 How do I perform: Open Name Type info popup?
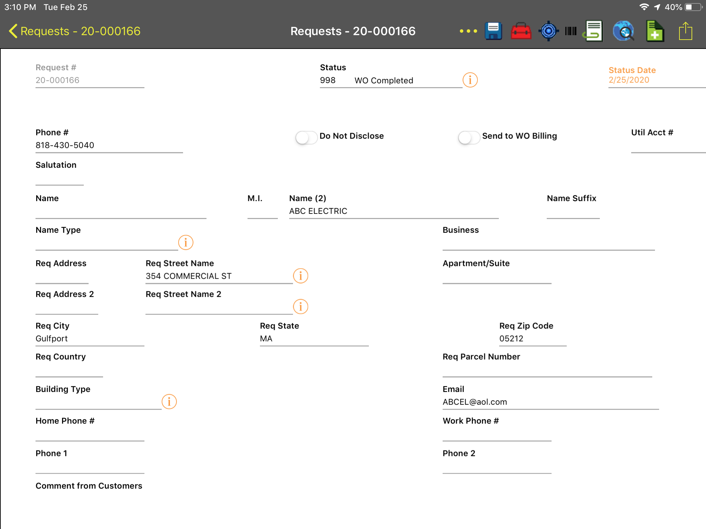click(x=185, y=242)
